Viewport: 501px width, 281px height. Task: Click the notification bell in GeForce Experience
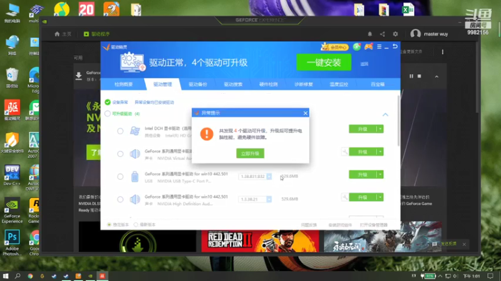coord(369,34)
